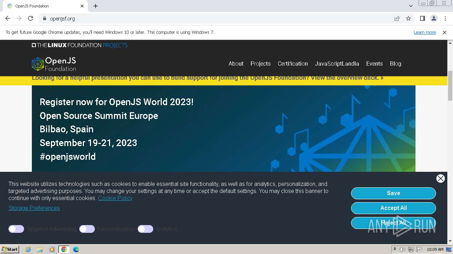Image resolution: width=453 pixels, height=254 pixels.
Task: Click the page vertical scrollbar thumb
Action: [x=450, y=85]
